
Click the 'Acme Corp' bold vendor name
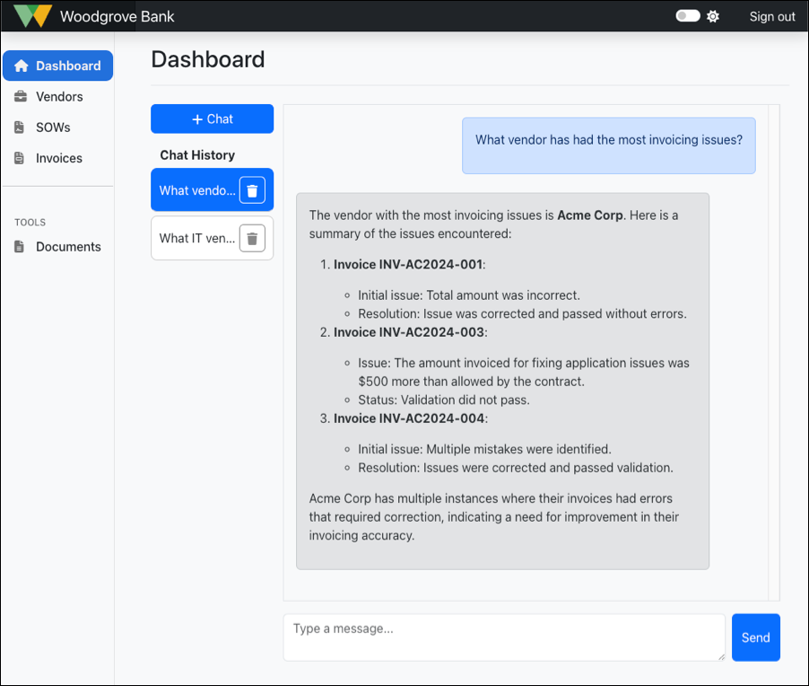pyautogui.click(x=590, y=215)
